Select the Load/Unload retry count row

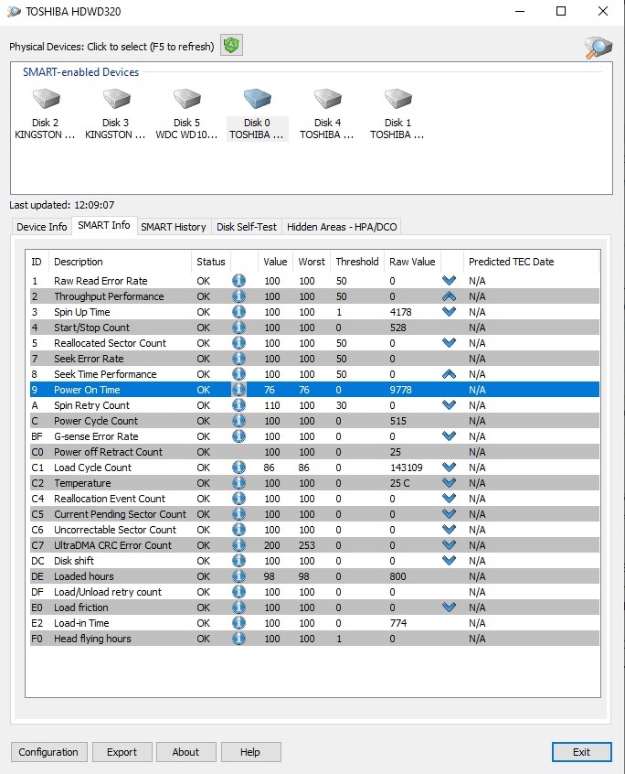[314, 592]
